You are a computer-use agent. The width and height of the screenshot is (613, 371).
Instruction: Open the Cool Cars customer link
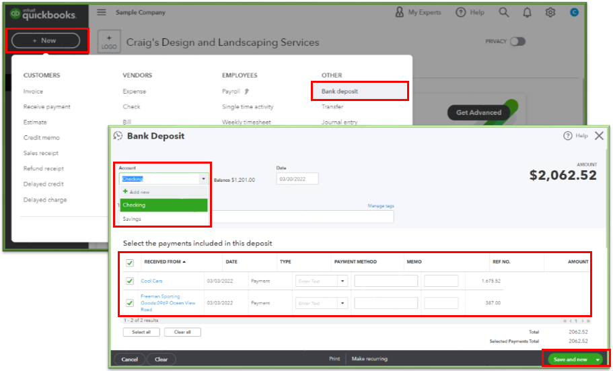point(151,281)
